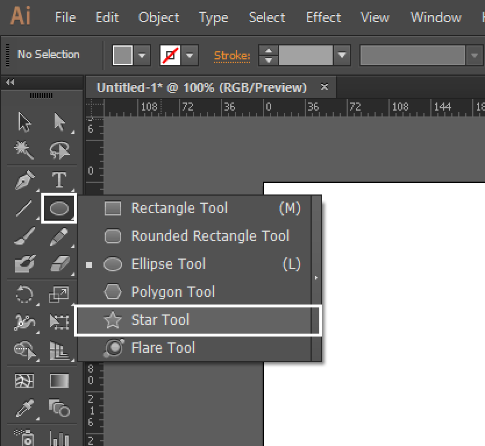Image resolution: width=485 pixels, height=446 pixels.
Task: Select the Direct Selection tool
Action: pyautogui.click(x=59, y=122)
